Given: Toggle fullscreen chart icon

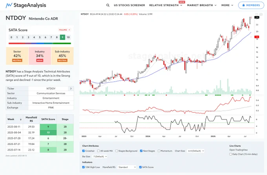Looking at the screenshot, I should click(x=257, y=14).
